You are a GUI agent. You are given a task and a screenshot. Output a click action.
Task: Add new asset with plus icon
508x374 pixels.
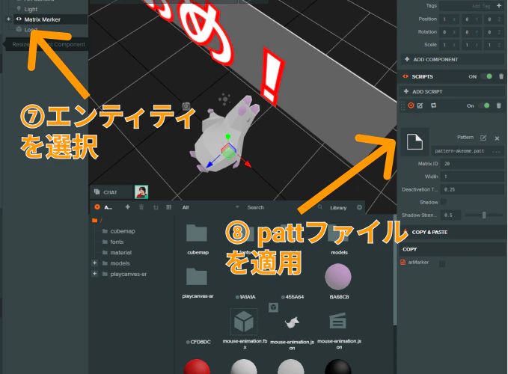pos(128,207)
